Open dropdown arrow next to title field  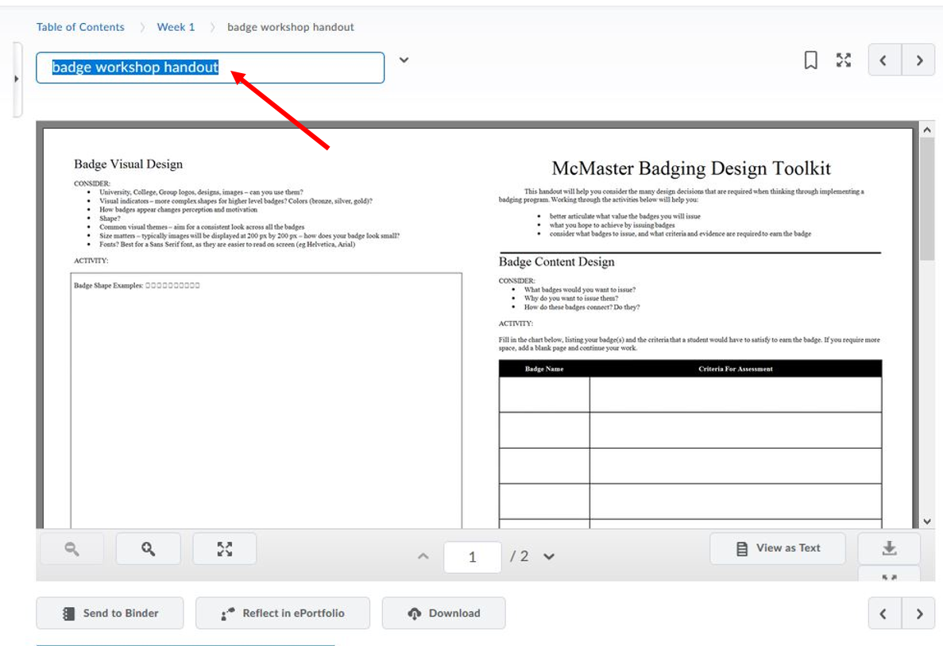(404, 60)
